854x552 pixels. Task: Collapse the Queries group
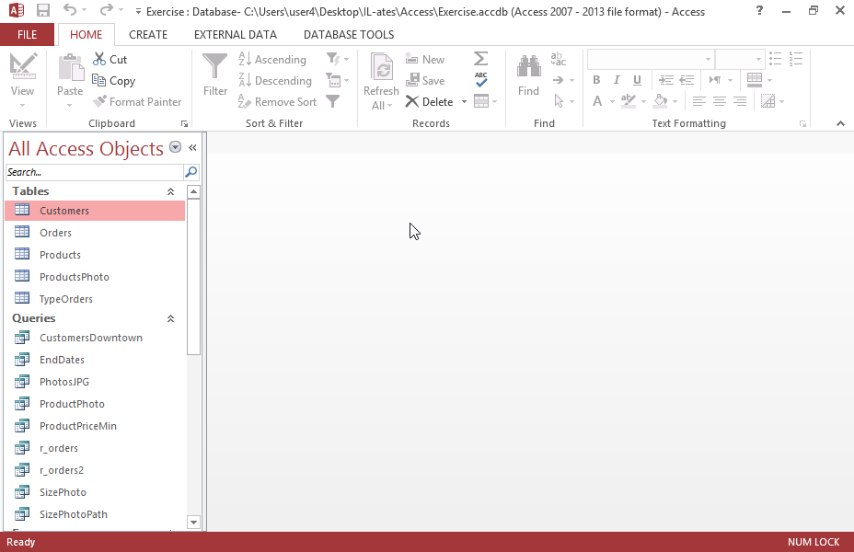(170, 318)
